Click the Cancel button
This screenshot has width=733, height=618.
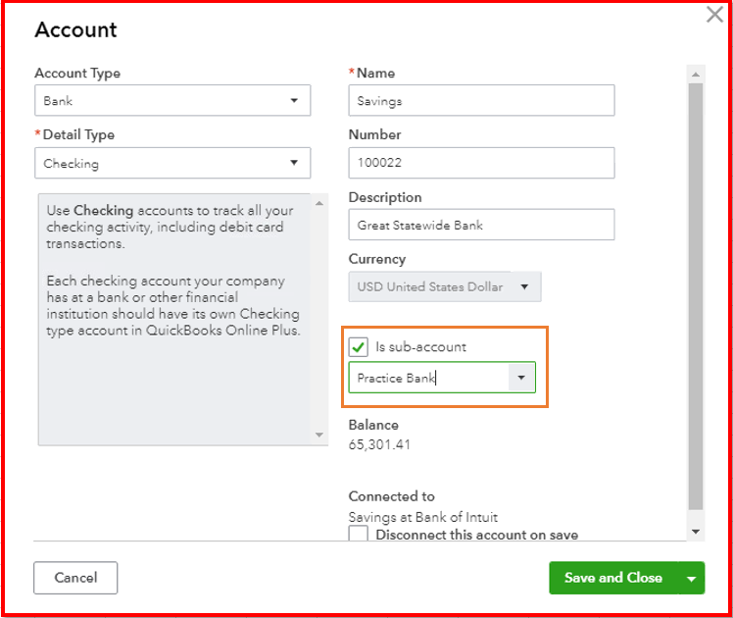(75, 578)
